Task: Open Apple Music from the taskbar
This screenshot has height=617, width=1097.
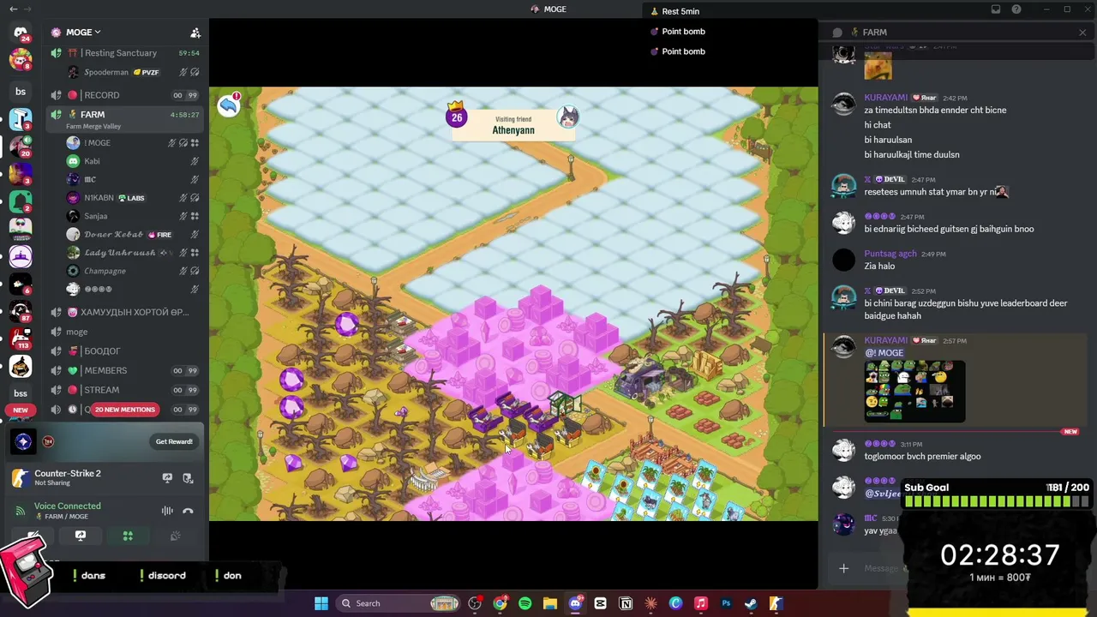Action: click(x=700, y=603)
